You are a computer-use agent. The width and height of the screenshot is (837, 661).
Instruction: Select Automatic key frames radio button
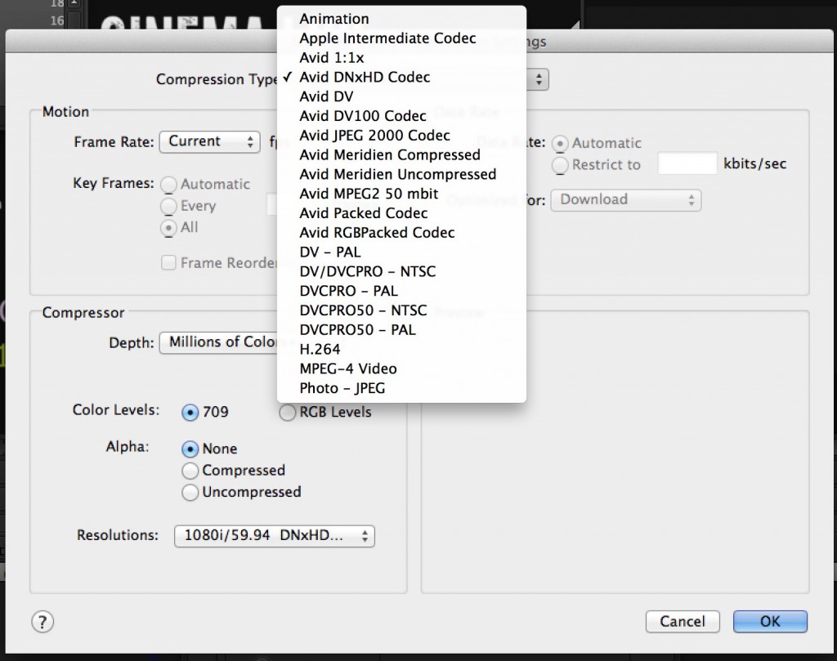point(168,185)
